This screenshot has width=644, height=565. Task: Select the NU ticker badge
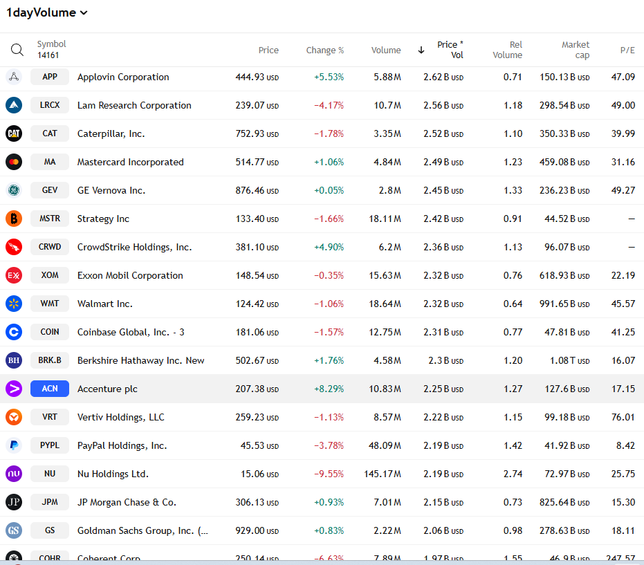[x=50, y=474]
